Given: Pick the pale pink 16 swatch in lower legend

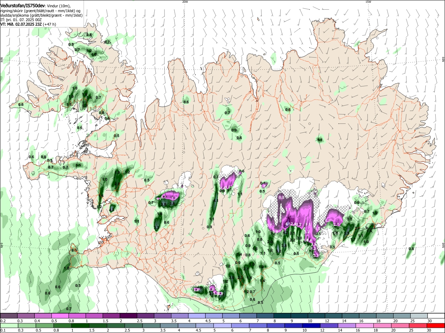Looking at the screenshot, I should click(364, 325).
